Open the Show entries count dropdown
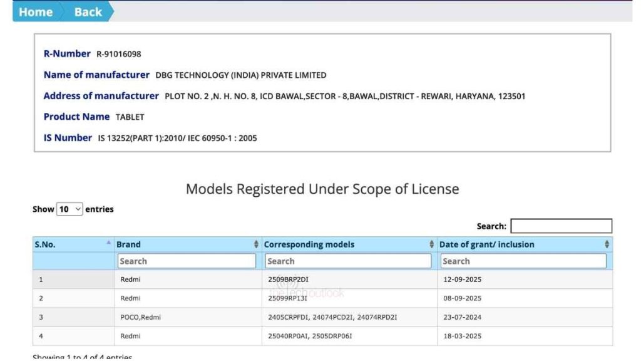Image resolution: width=641 pixels, height=361 pixels. click(x=69, y=209)
